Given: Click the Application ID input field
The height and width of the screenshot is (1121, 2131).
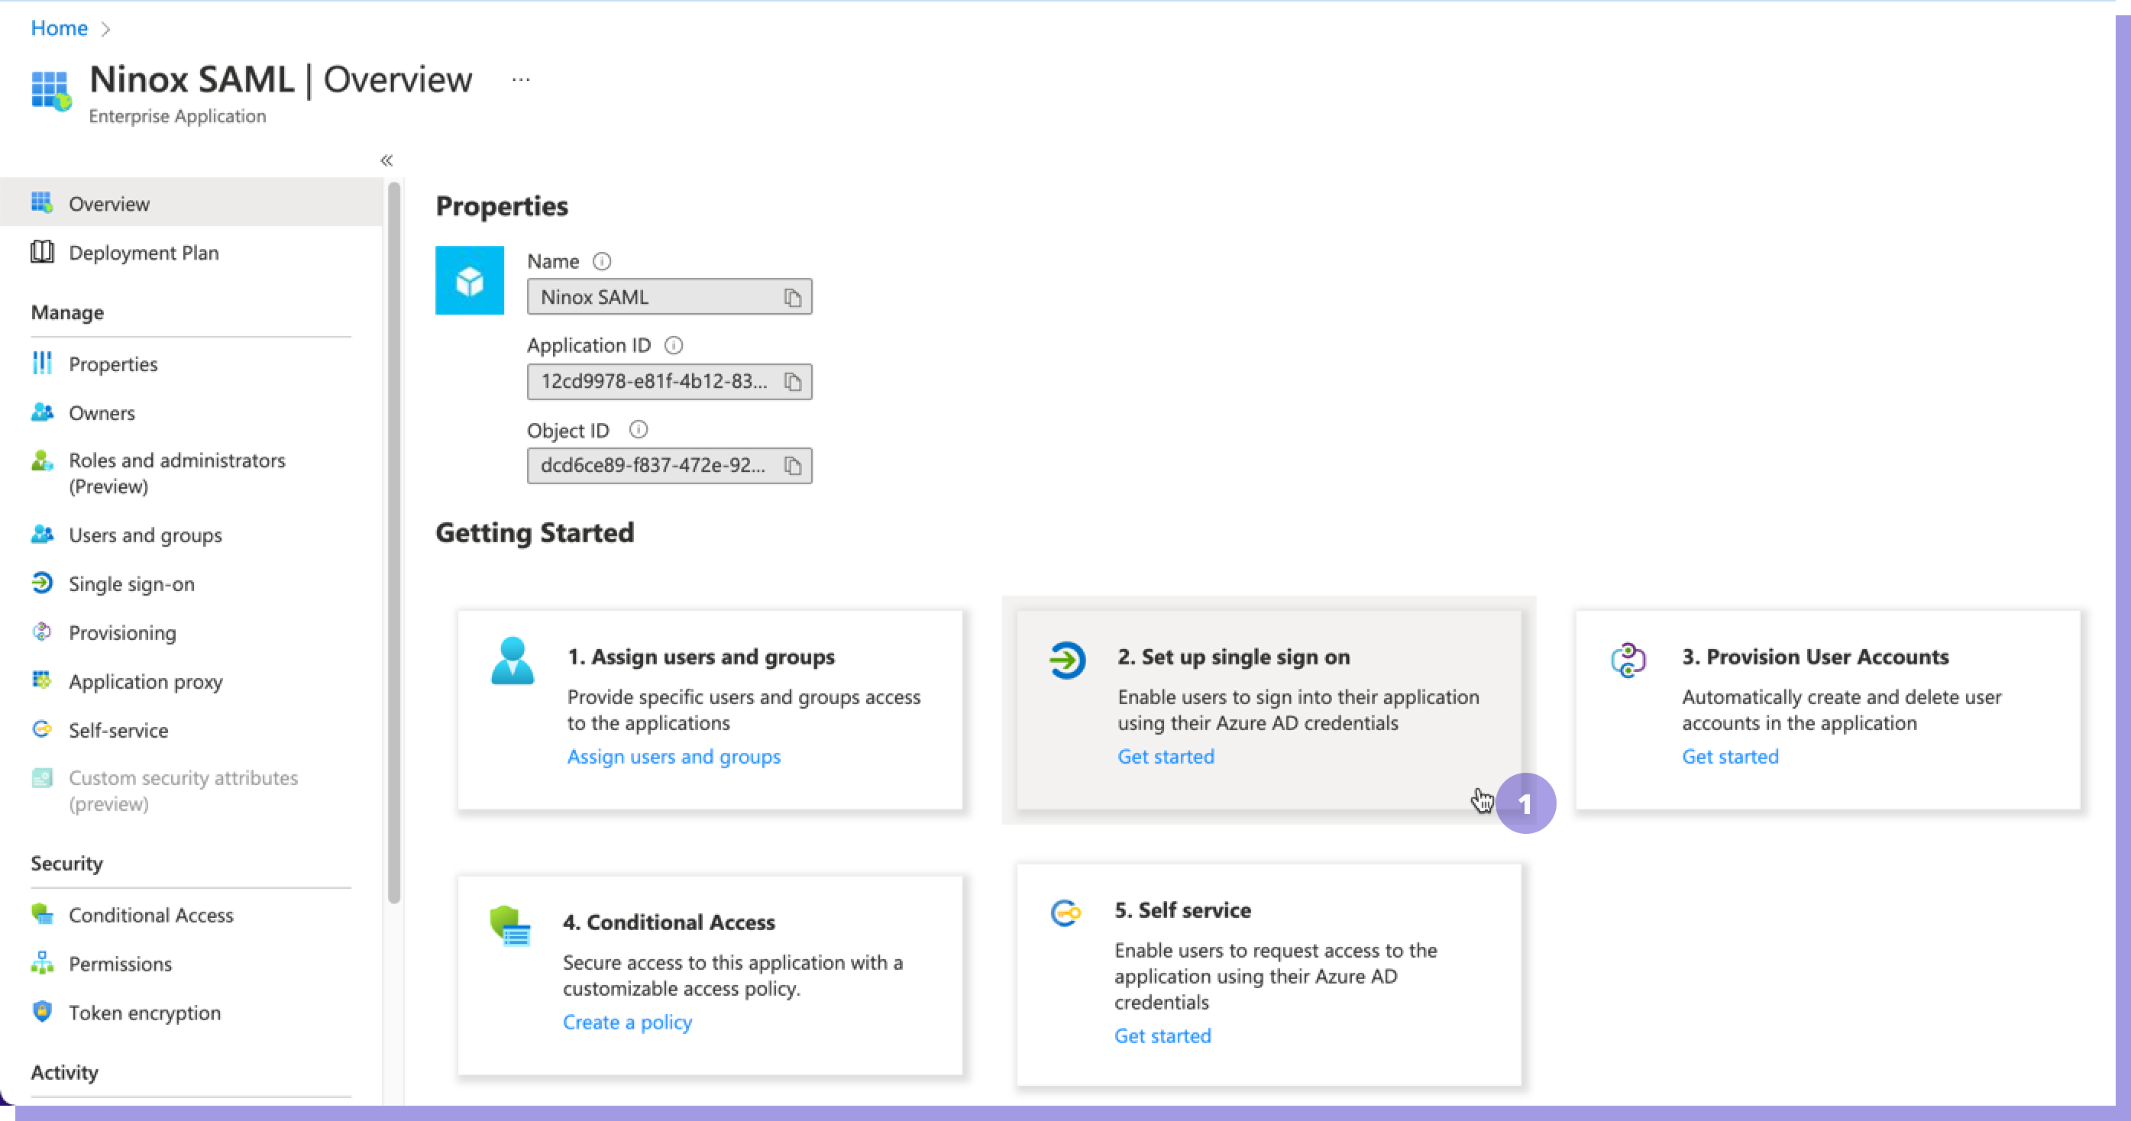Looking at the screenshot, I should (669, 381).
